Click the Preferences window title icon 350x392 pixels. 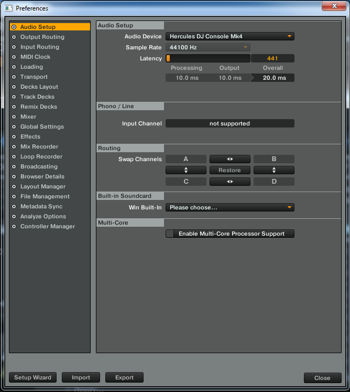tap(9, 8)
